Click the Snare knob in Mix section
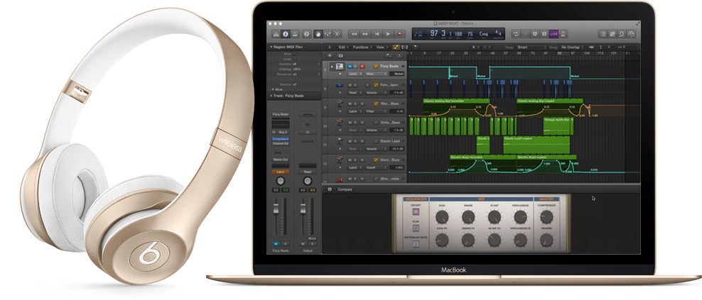702x300 pixels. [x=468, y=217]
